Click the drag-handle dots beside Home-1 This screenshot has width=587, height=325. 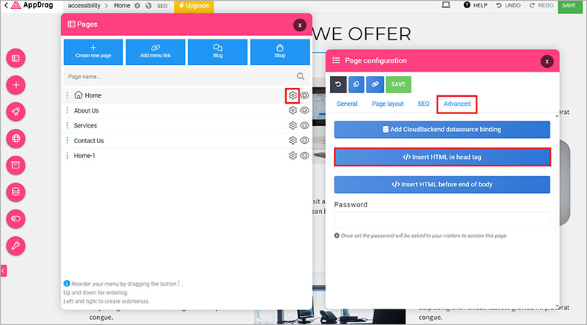(67, 156)
